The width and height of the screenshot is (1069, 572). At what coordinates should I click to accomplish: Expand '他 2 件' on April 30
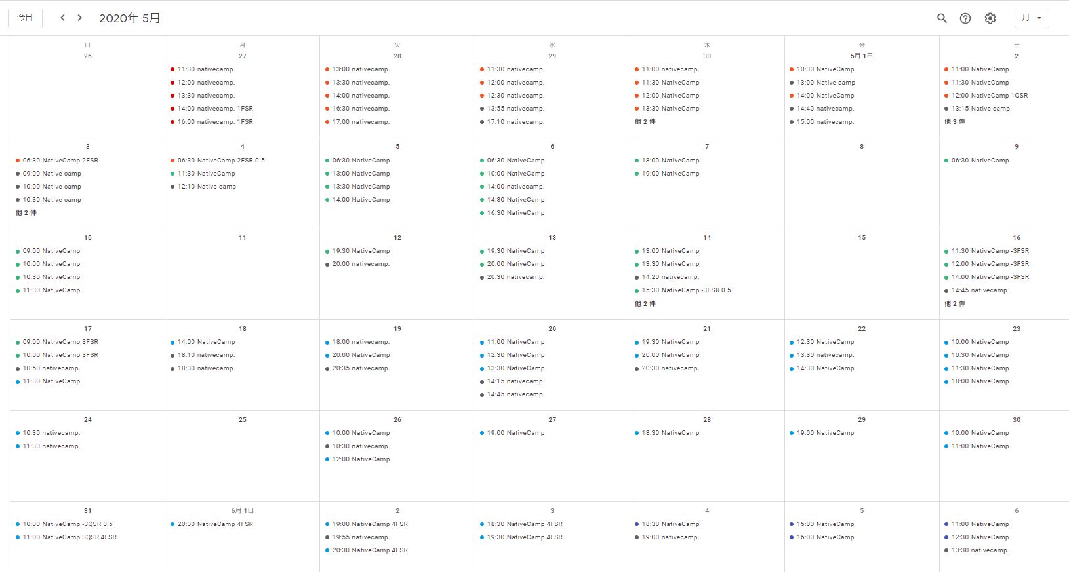[645, 122]
